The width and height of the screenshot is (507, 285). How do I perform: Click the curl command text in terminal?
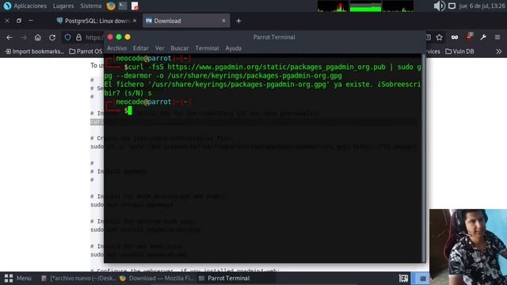click(262, 71)
